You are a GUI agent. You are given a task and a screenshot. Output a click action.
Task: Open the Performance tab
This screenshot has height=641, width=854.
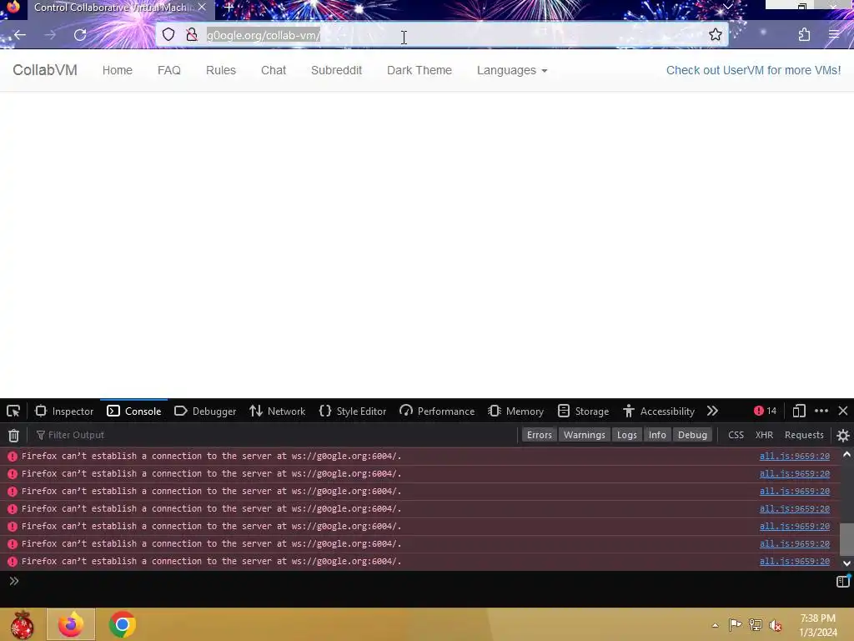437,411
